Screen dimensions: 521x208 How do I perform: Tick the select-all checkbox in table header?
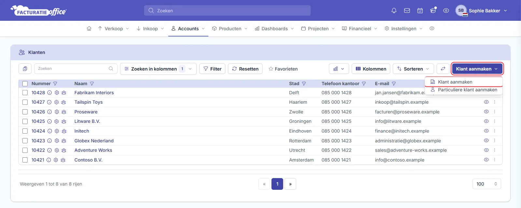point(25,84)
